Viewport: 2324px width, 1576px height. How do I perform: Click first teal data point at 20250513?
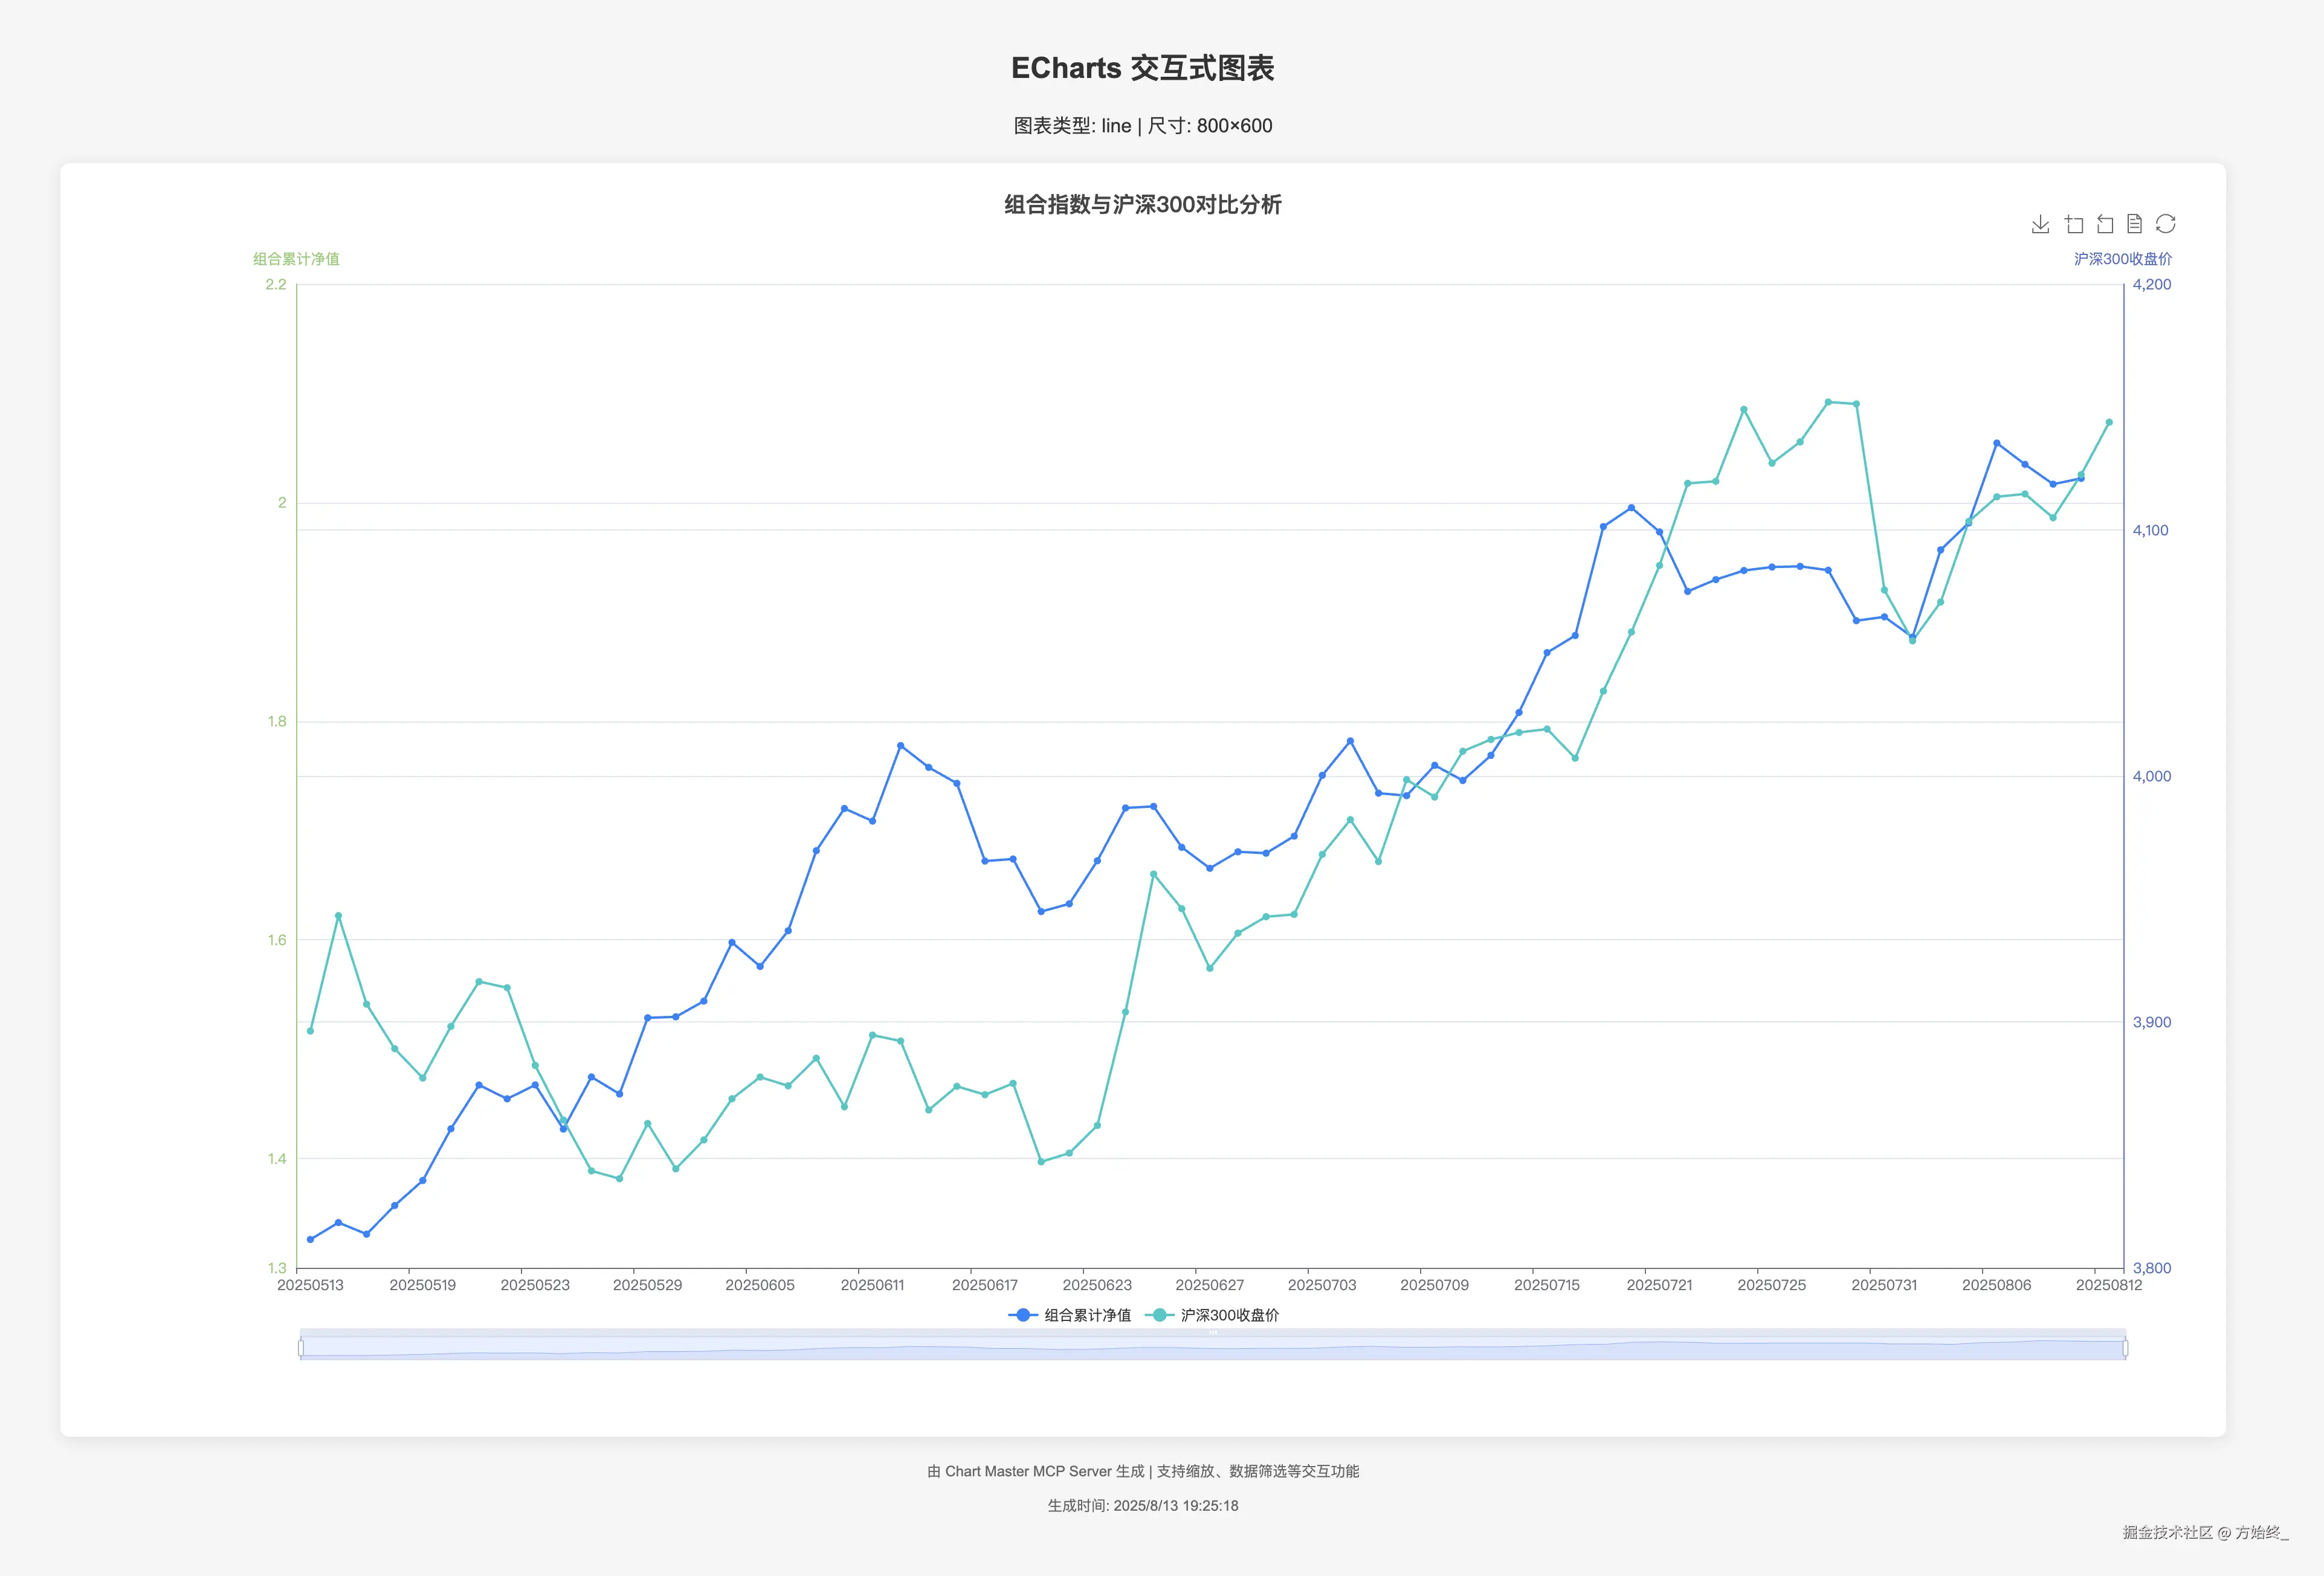(x=310, y=1031)
